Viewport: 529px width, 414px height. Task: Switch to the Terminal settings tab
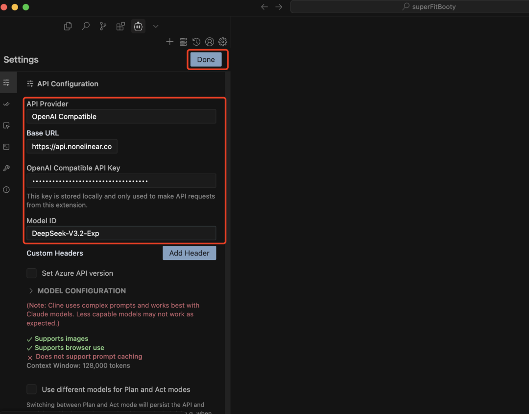coord(6,147)
